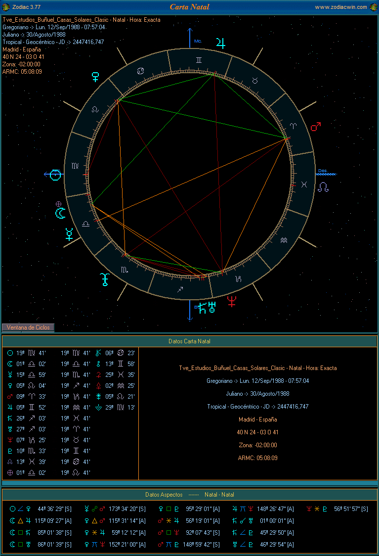Click the Pisces sign on the wheel
The height and width of the screenshot is (556, 379).
point(304,185)
